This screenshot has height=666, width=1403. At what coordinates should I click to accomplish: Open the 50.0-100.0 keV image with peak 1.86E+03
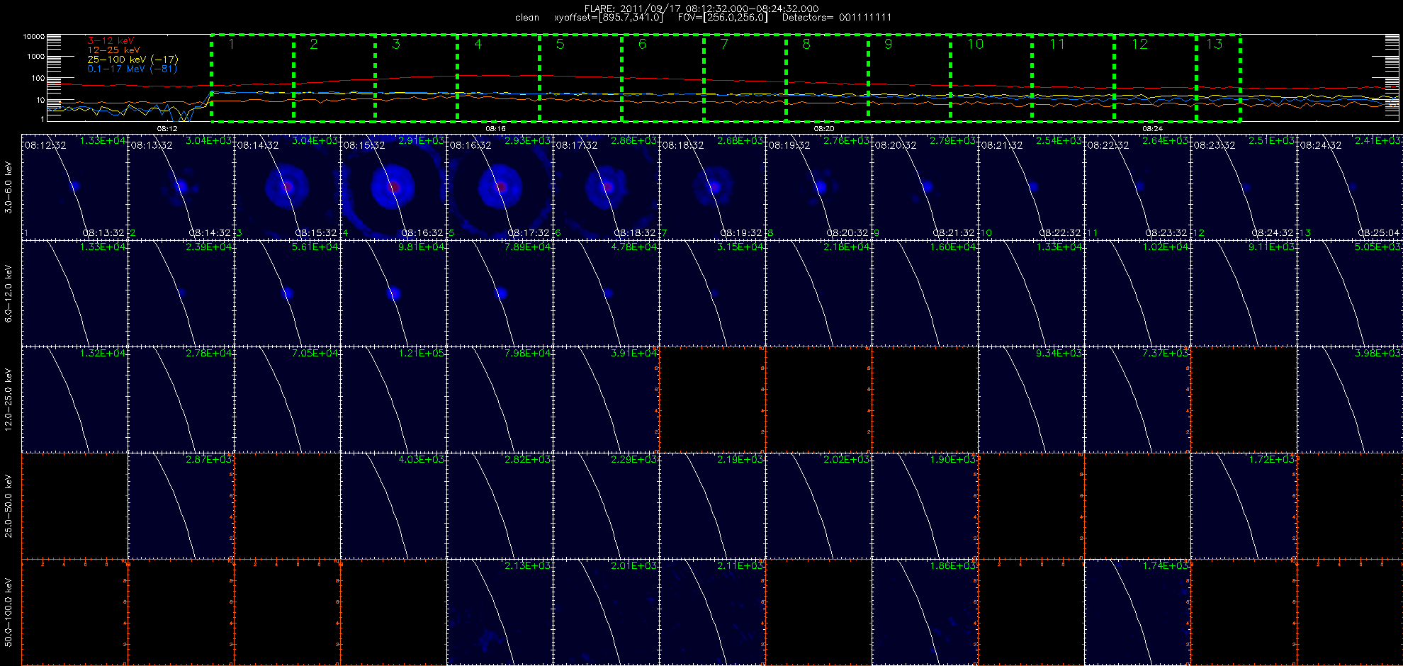[925, 612]
